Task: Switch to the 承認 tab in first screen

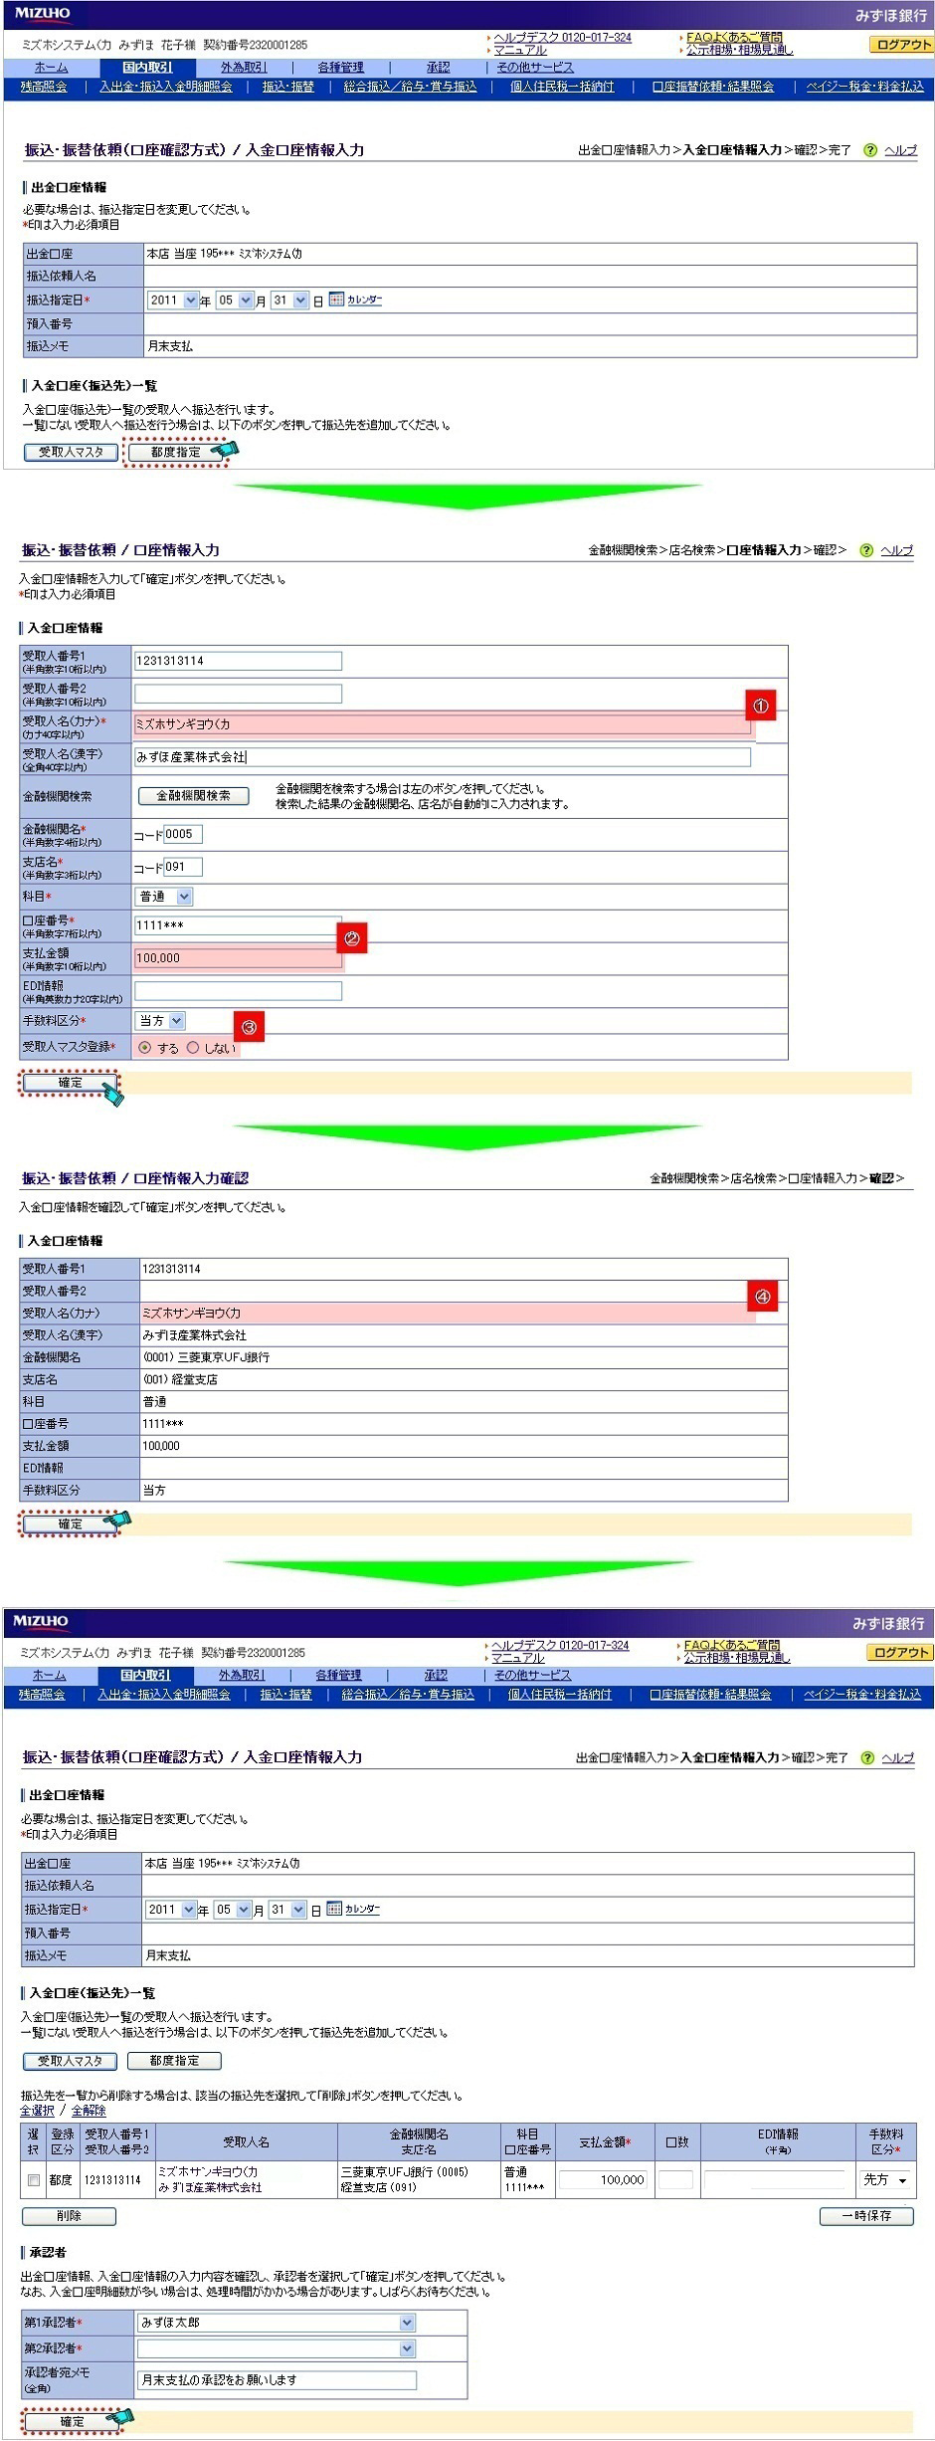Action: (438, 68)
